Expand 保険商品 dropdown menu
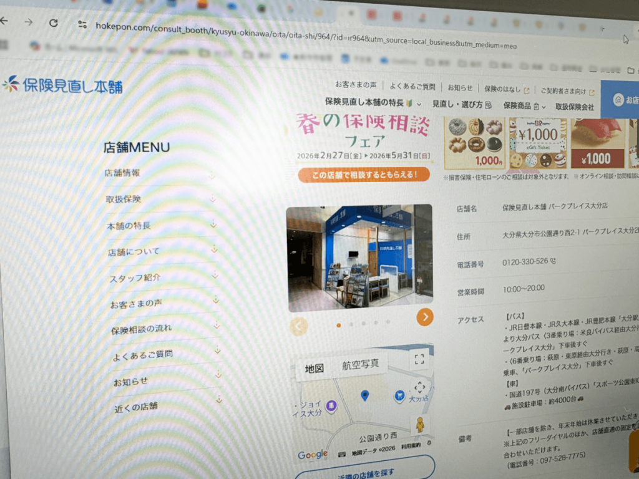Screen dimensions: 639x479 coord(524,106)
